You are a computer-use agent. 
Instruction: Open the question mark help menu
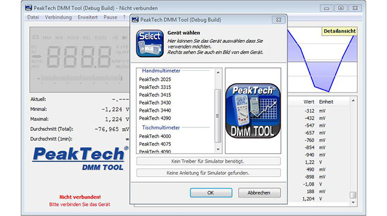pyautogui.click(x=124, y=17)
